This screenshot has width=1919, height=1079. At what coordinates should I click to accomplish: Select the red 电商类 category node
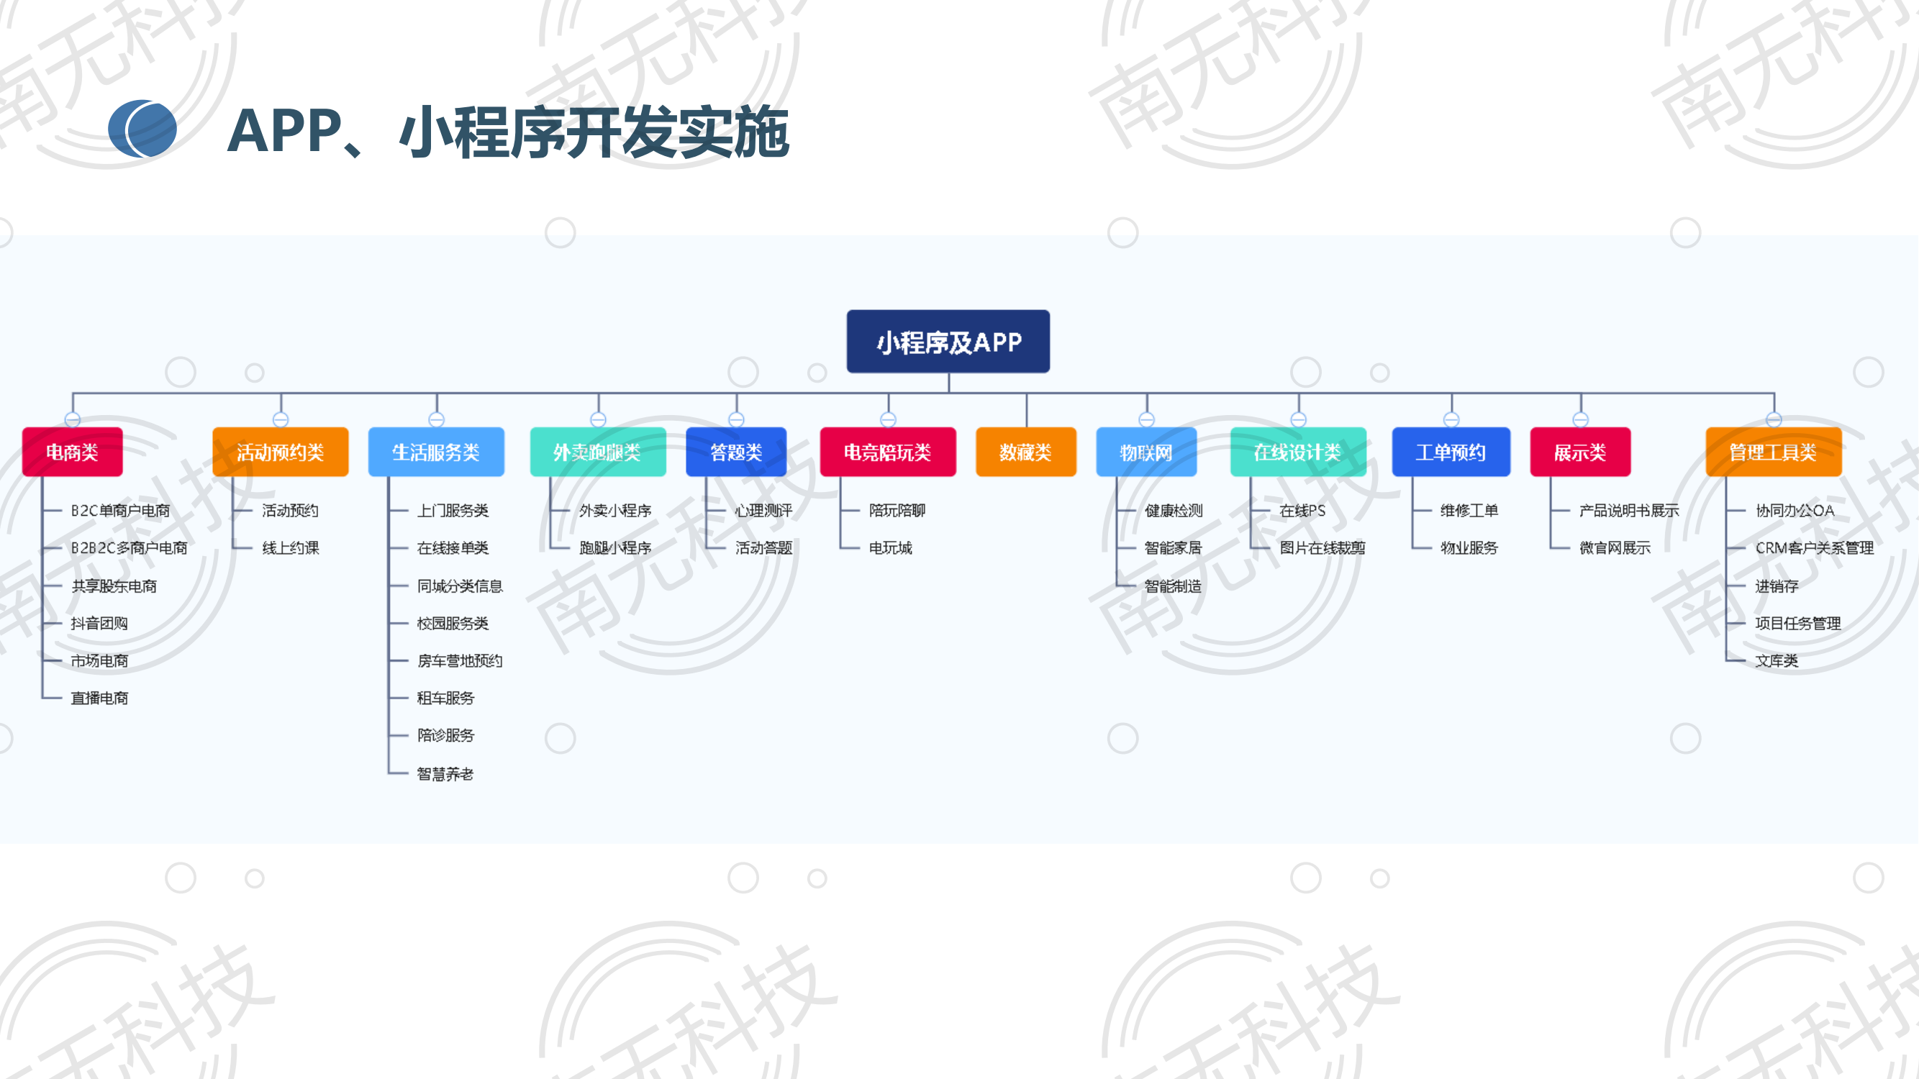pyautogui.click(x=72, y=452)
